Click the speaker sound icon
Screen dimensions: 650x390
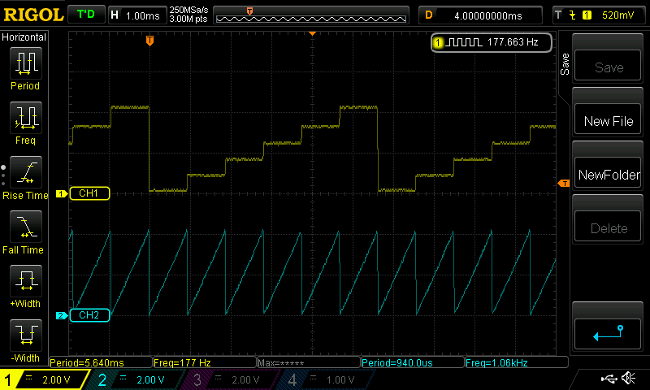628,379
